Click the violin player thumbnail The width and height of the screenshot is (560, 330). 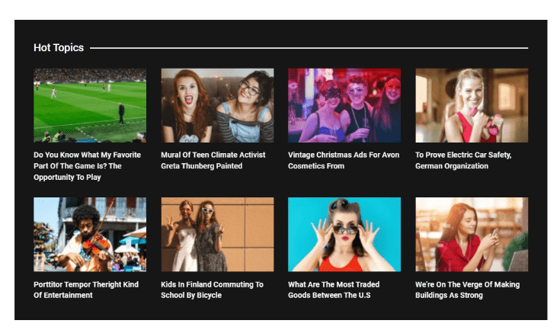(90, 234)
